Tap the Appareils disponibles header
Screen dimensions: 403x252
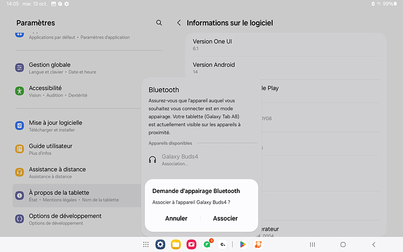[x=170, y=143]
